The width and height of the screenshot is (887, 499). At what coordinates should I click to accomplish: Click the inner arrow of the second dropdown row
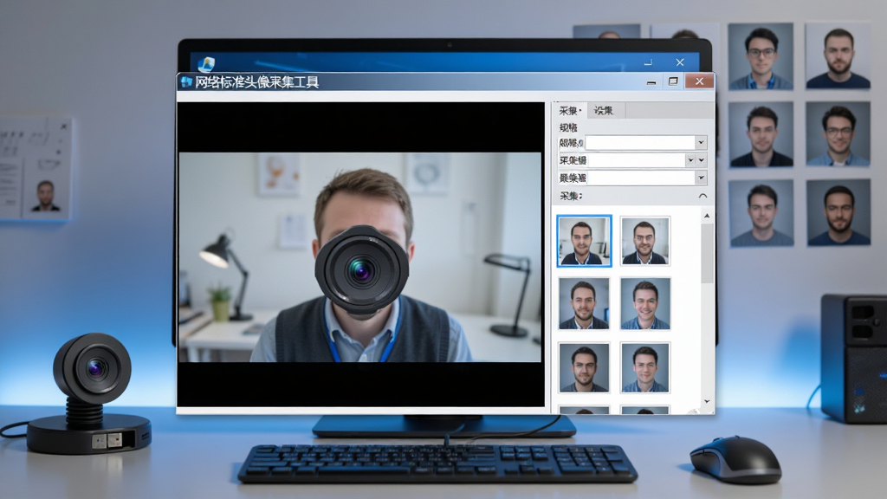[x=690, y=160]
